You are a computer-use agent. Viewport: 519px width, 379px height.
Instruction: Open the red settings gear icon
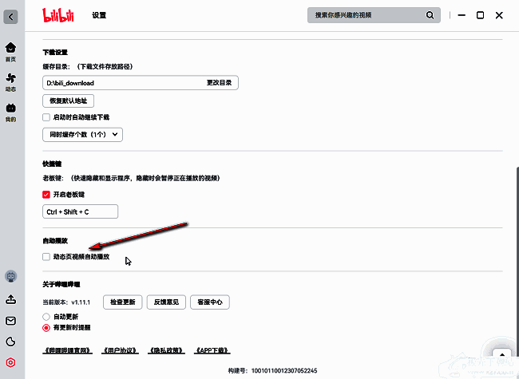10,362
